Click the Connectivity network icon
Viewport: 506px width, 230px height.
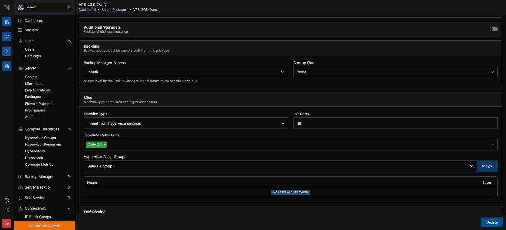click(x=20, y=208)
